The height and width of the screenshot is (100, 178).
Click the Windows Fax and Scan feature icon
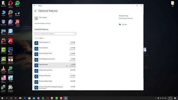(x=36, y=71)
